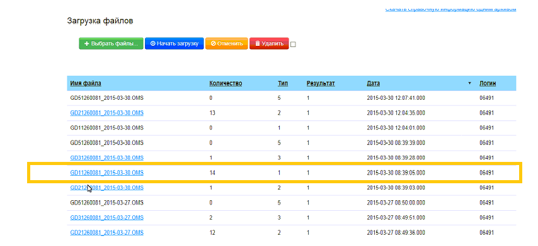Click the date 2015-03-27 08:49:36.000
538x246 pixels.
(x=396, y=233)
